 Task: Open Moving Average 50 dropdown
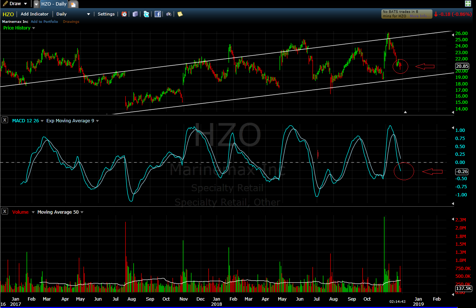[82, 212]
